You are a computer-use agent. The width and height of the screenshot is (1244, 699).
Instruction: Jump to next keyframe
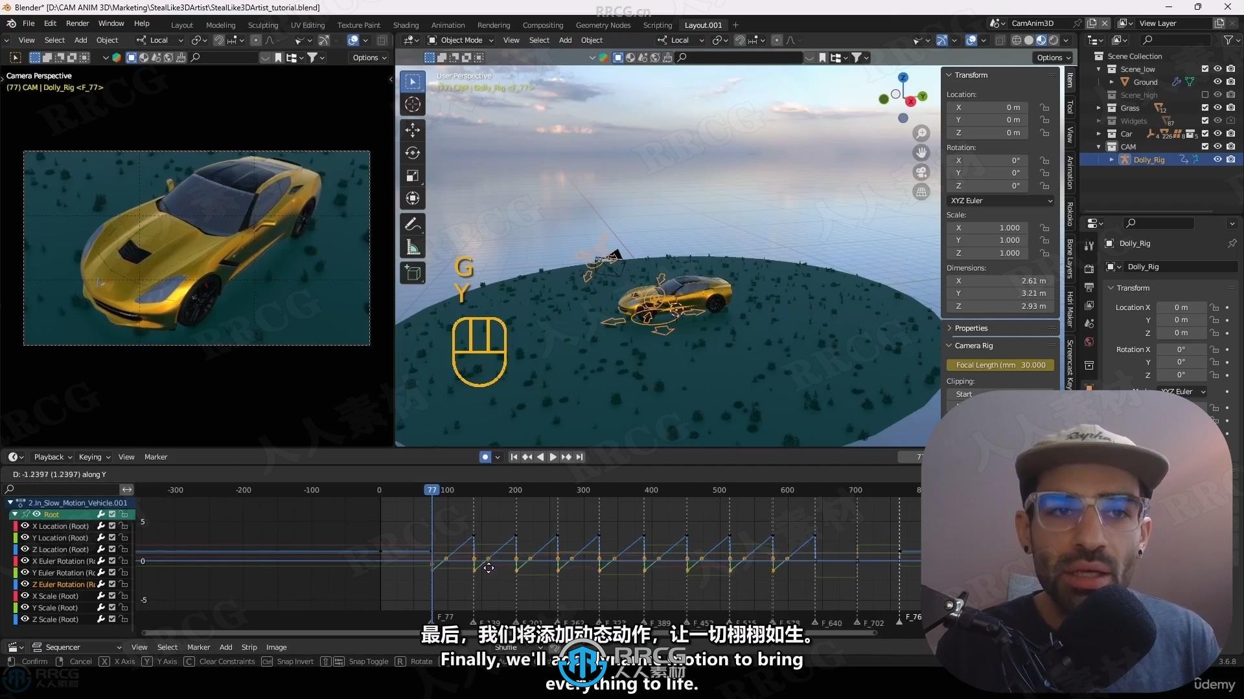tap(566, 457)
